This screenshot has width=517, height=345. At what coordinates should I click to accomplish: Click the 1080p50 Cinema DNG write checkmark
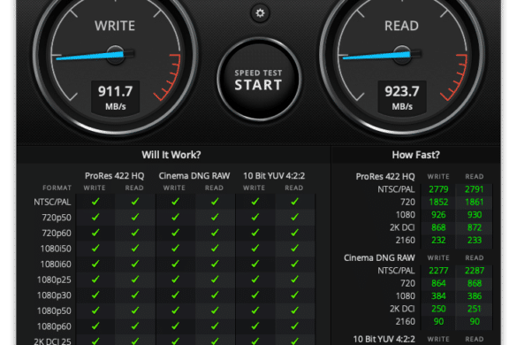(175, 310)
